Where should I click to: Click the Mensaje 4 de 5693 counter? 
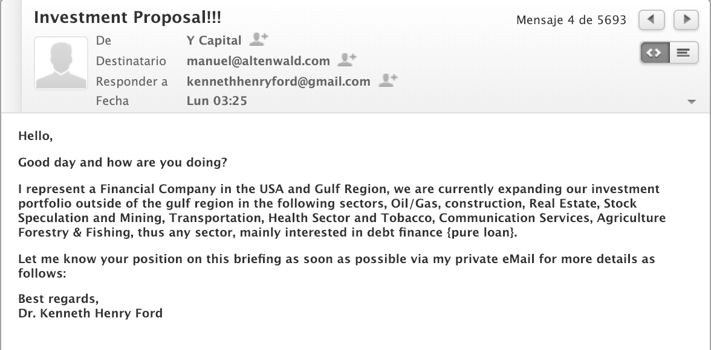(571, 20)
